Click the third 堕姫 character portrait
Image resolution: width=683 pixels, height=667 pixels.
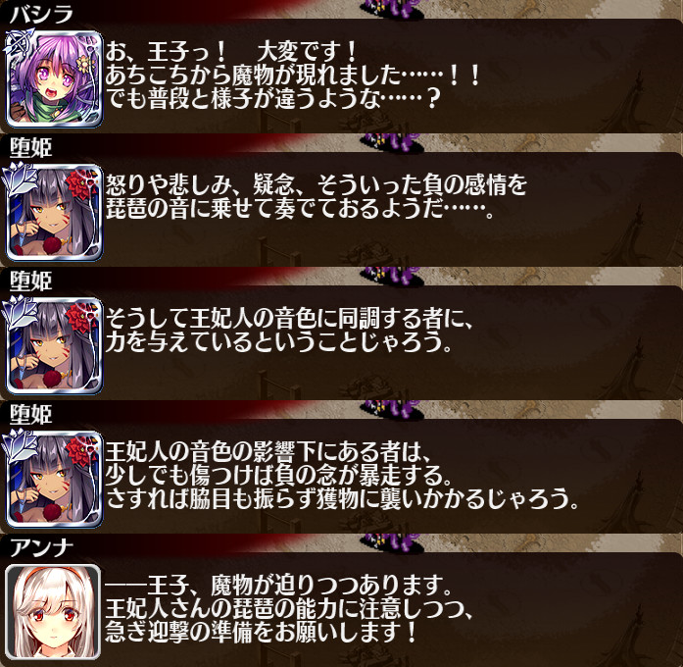click(54, 479)
